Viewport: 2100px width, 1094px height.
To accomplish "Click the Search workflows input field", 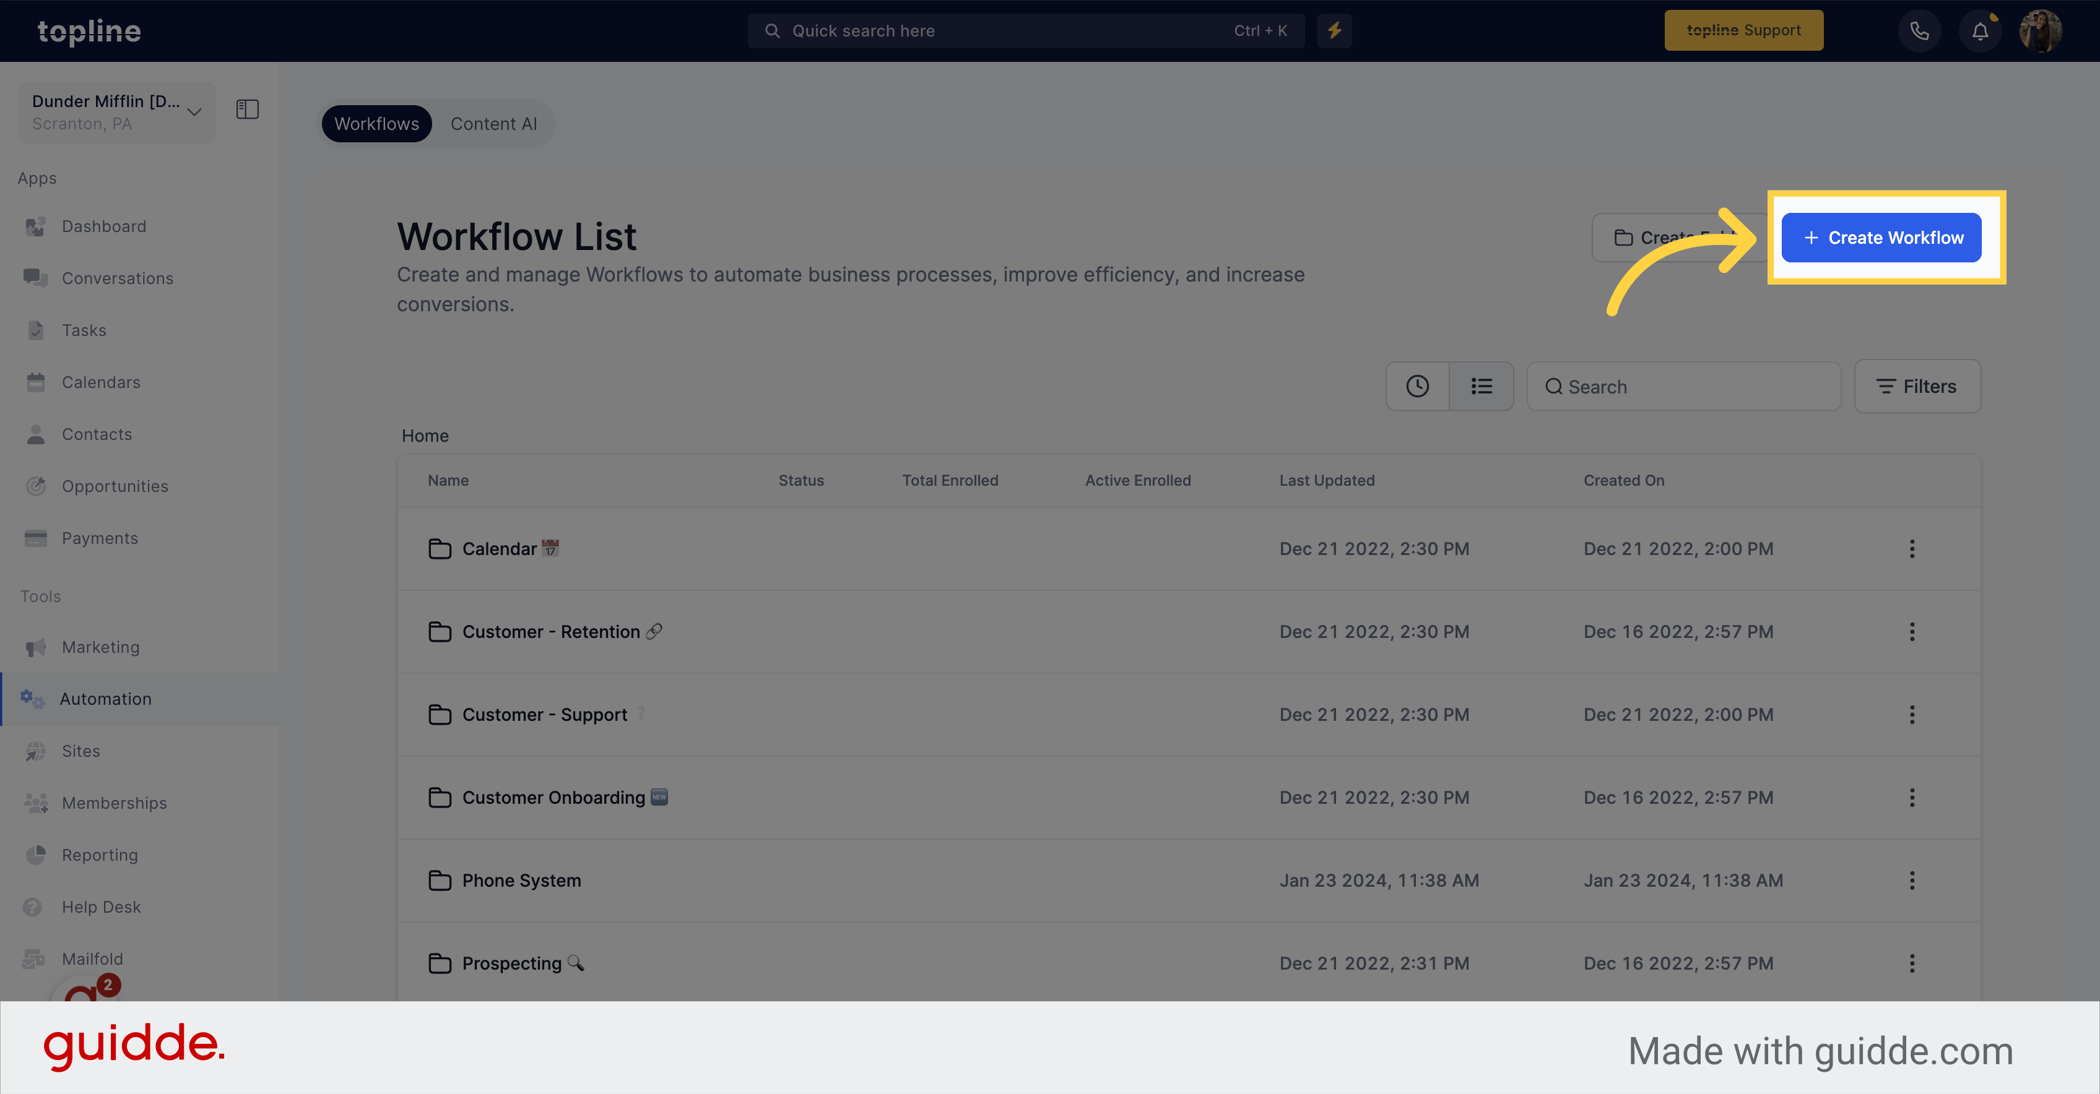I will coord(1683,386).
